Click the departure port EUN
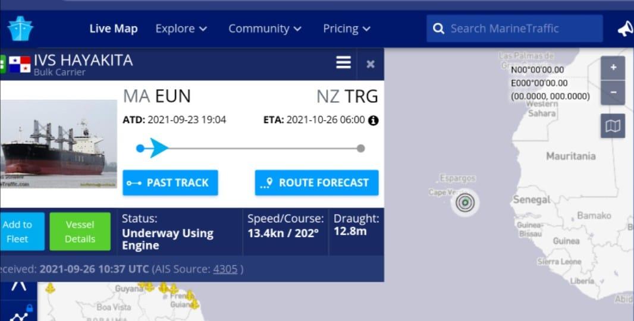 [172, 96]
